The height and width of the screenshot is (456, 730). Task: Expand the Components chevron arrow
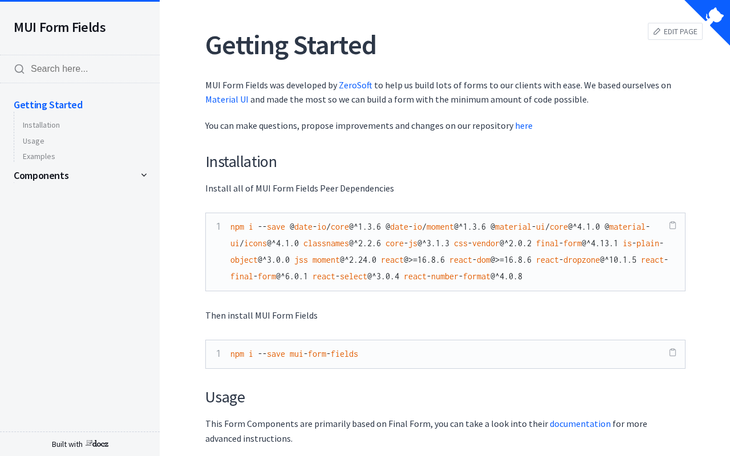click(144, 176)
